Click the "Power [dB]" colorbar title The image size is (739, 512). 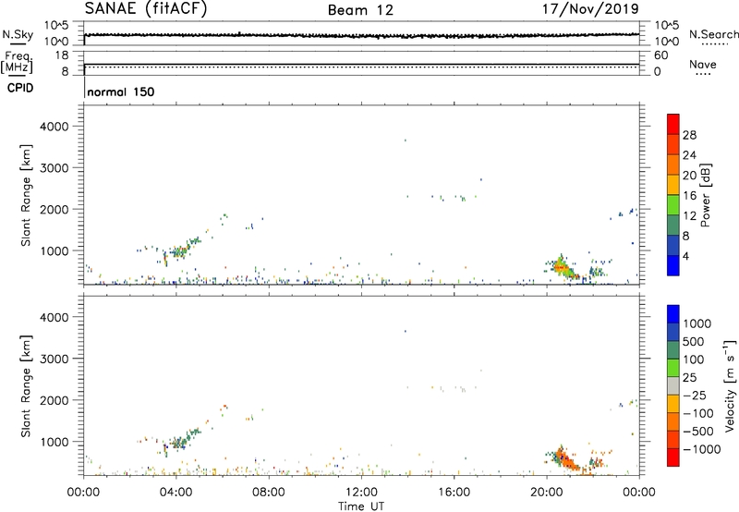coord(705,195)
